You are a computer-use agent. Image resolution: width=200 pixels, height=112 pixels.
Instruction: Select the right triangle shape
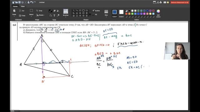tap(74, 13)
